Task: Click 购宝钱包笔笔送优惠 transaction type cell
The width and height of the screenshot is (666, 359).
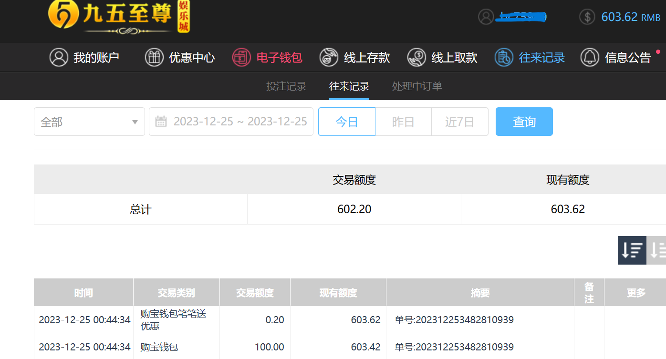Action: click(x=177, y=319)
